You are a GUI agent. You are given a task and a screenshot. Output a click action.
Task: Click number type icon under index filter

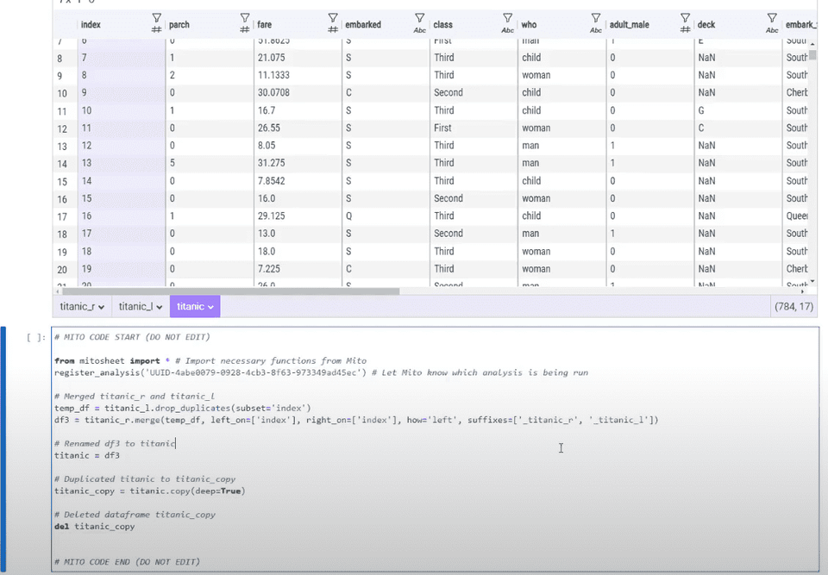[156, 29]
